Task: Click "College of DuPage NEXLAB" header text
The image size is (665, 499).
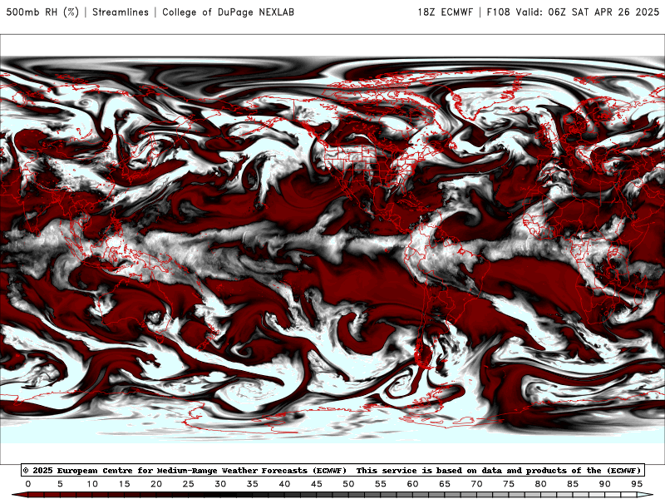Action: (228, 12)
